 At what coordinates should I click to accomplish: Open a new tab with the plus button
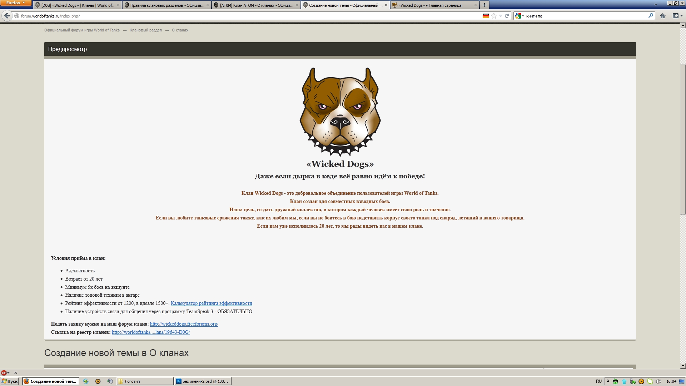click(x=484, y=5)
